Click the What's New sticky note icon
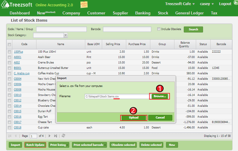The image size is (238, 151). coord(84,5)
